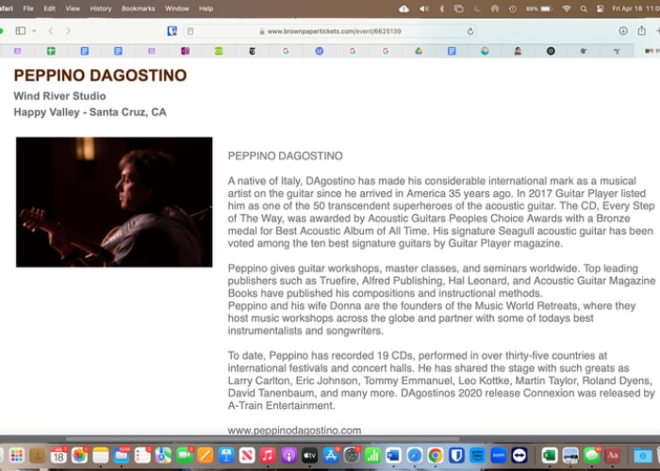660x471 pixels.
Task: Switch to the Google Drive tab
Action: [x=419, y=51]
